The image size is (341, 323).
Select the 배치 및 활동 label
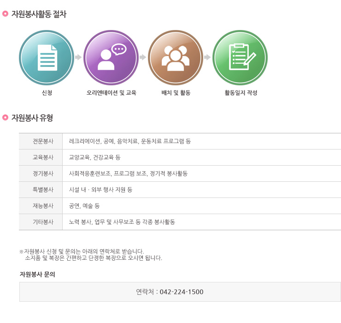point(176,93)
